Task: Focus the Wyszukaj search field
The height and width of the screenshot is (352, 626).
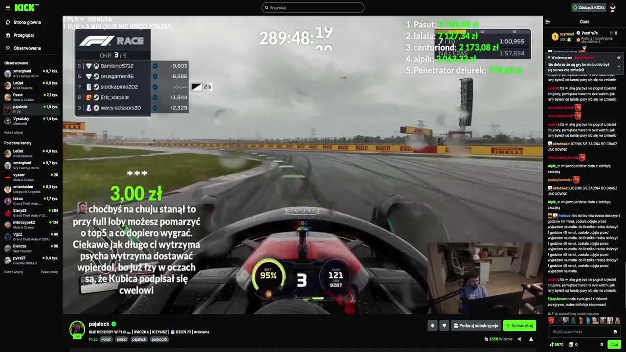Action: point(313,8)
